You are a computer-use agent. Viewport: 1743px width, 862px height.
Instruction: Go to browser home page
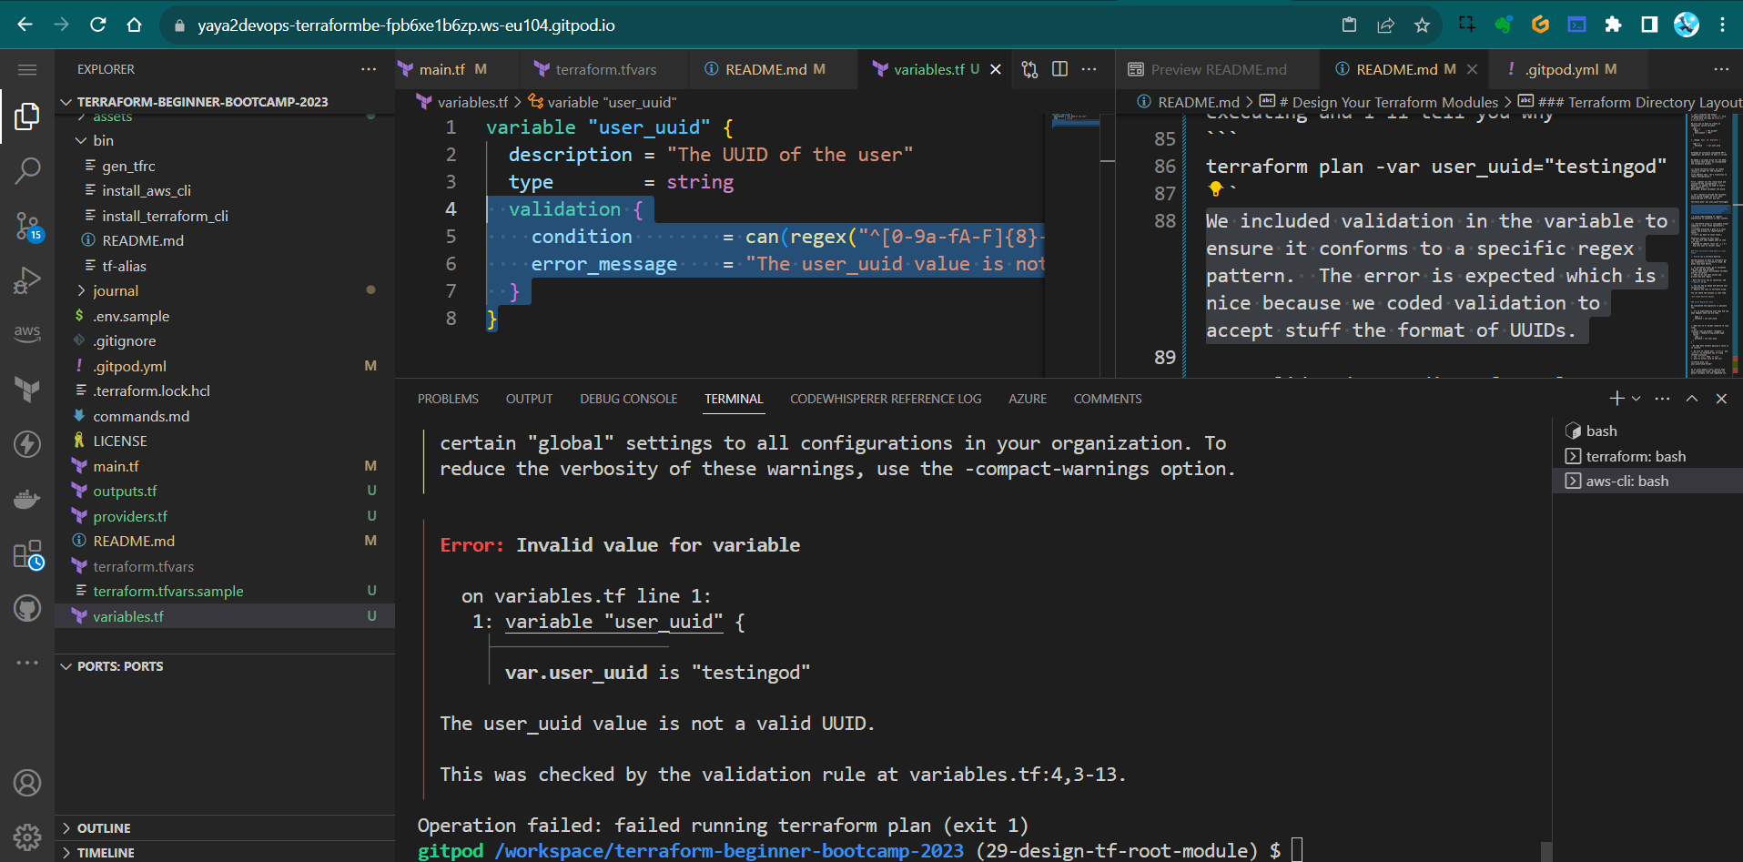point(135,25)
